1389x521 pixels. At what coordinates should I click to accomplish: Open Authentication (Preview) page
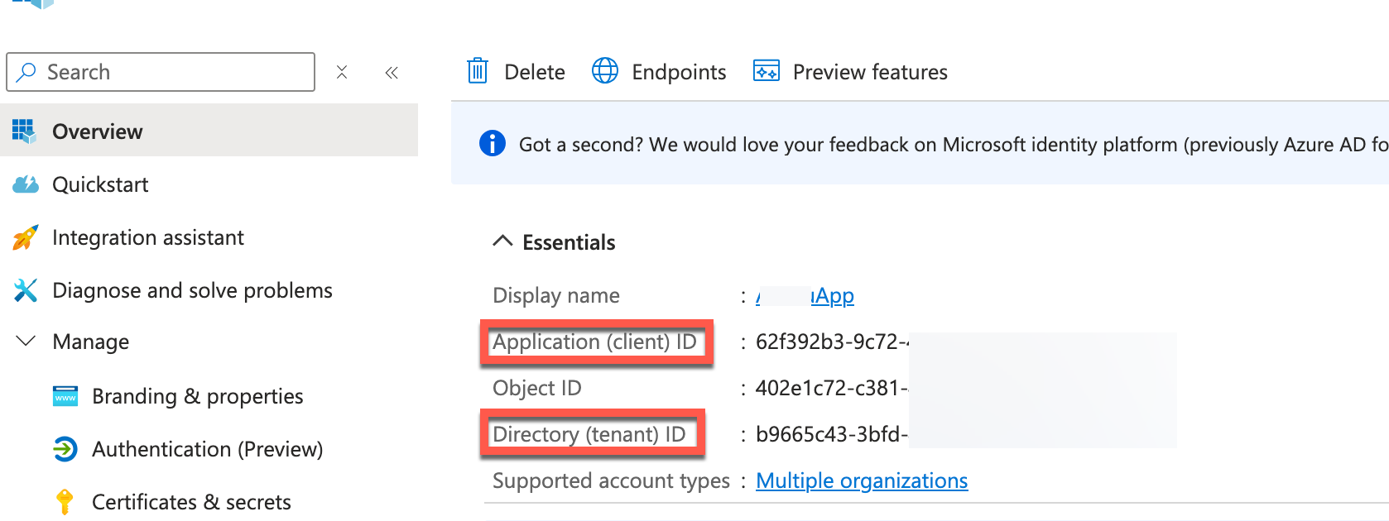[x=207, y=449]
